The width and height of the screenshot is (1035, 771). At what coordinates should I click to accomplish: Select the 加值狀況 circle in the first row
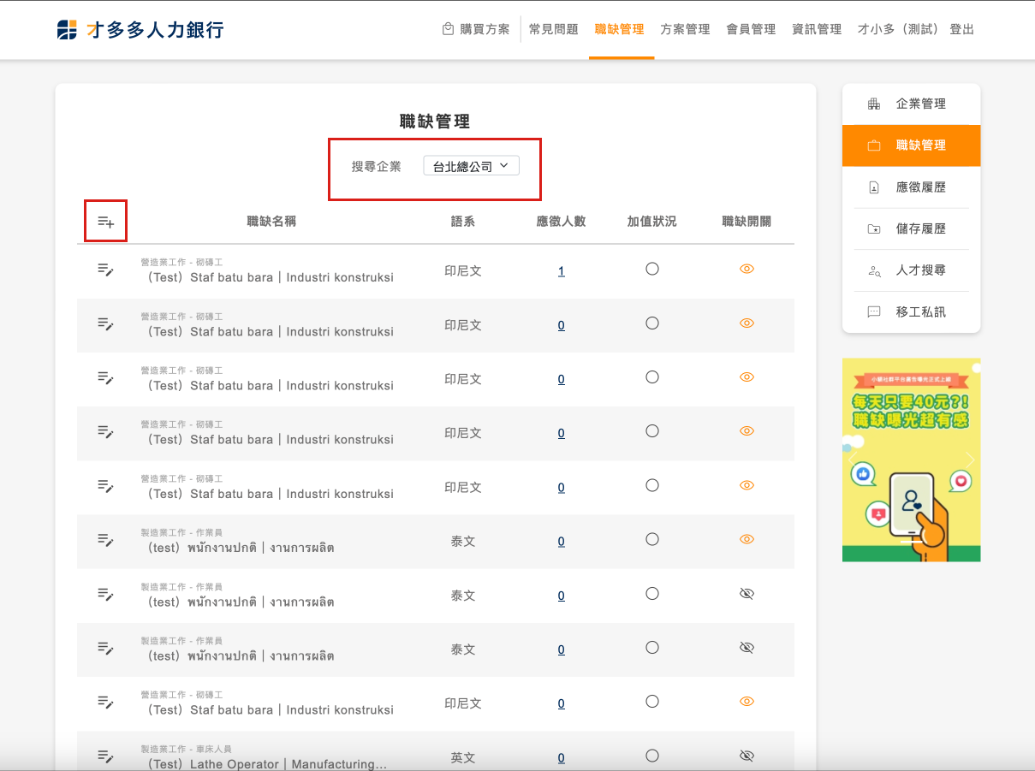[x=652, y=269]
